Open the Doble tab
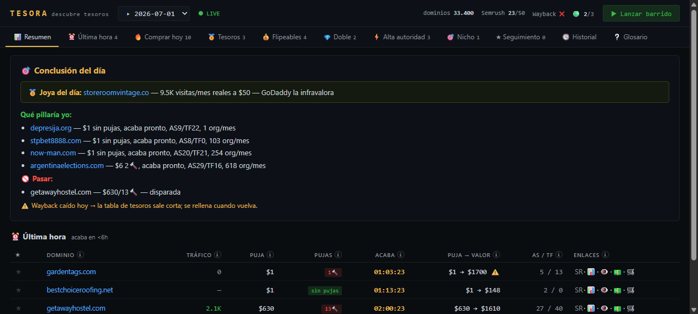The width and height of the screenshot is (698, 314). click(x=340, y=37)
